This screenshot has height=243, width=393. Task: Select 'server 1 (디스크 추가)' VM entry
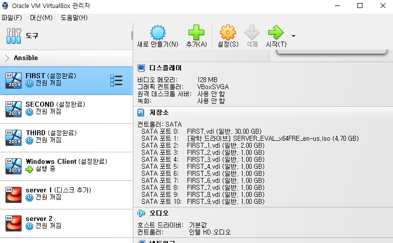point(66,195)
